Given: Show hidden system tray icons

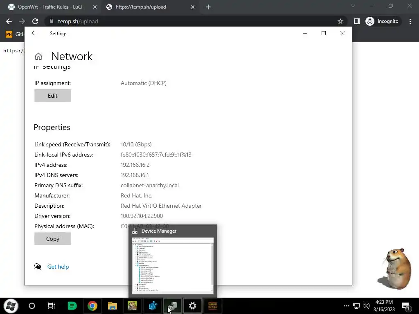Looking at the screenshot, I should click(346, 306).
